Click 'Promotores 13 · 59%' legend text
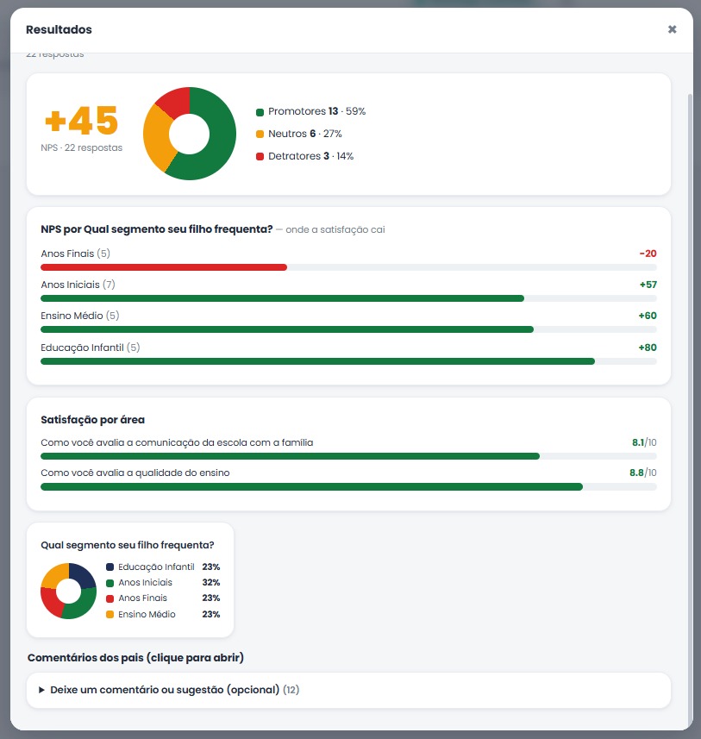Viewport: 701px width, 739px height. (316, 111)
